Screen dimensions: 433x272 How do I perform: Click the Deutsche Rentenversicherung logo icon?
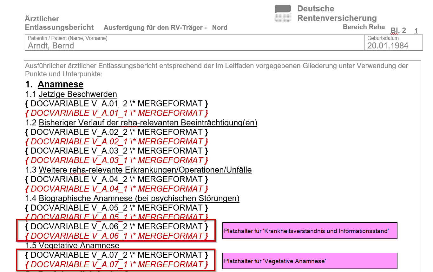click(x=283, y=13)
